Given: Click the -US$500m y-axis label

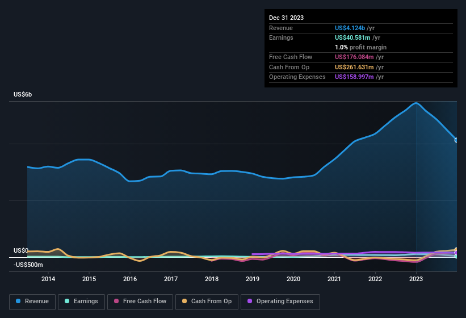Looking at the screenshot, I should [28, 265].
